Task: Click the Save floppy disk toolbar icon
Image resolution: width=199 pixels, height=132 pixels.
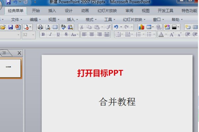Action: point(11,27)
